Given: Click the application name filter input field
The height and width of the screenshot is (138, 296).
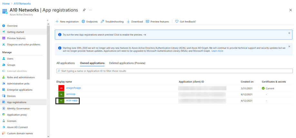Looking at the screenshot, I should click(x=175, y=71).
